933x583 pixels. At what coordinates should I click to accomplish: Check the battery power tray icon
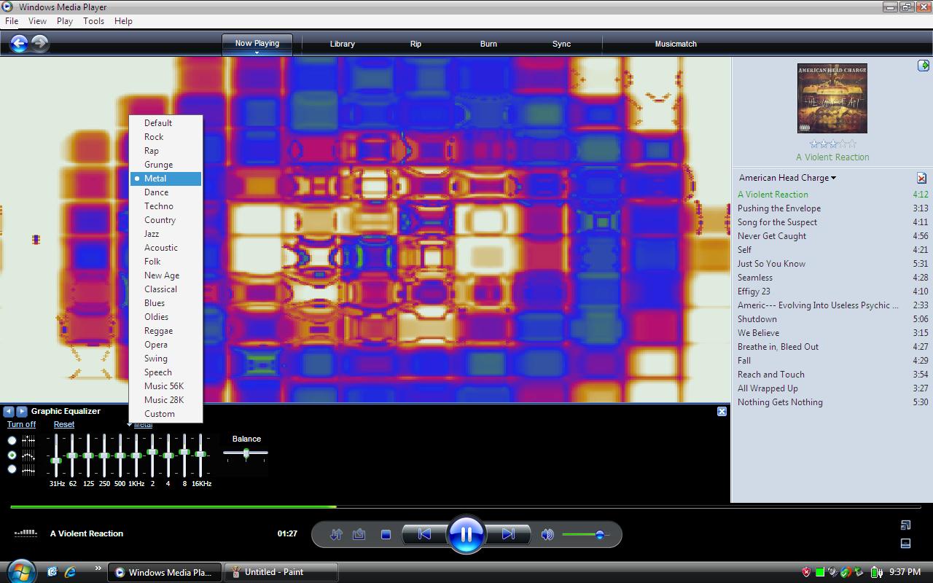pyautogui.click(x=877, y=572)
